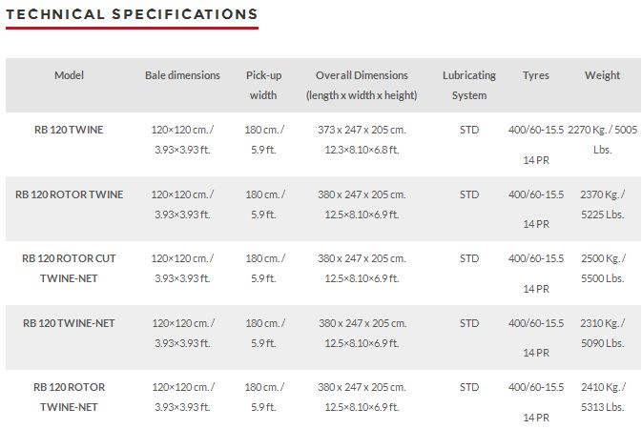
Task: Click the Tyres column header
Action: coord(536,75)
